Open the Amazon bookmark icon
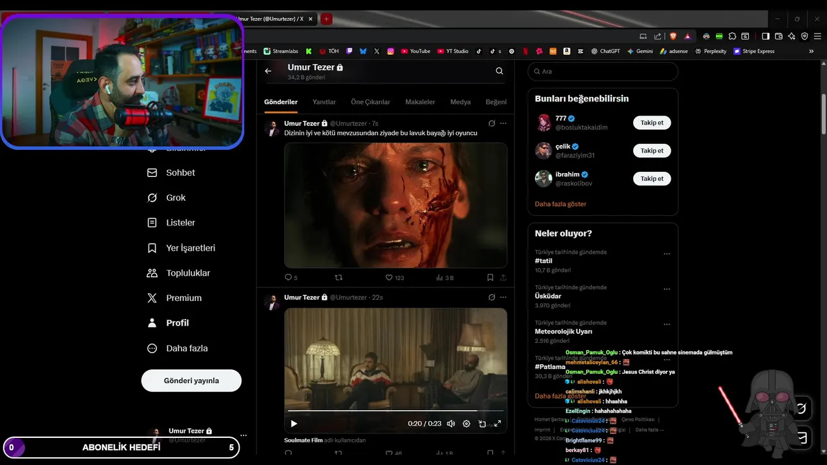Screen dimensions: 827x465 coord(567,51)
